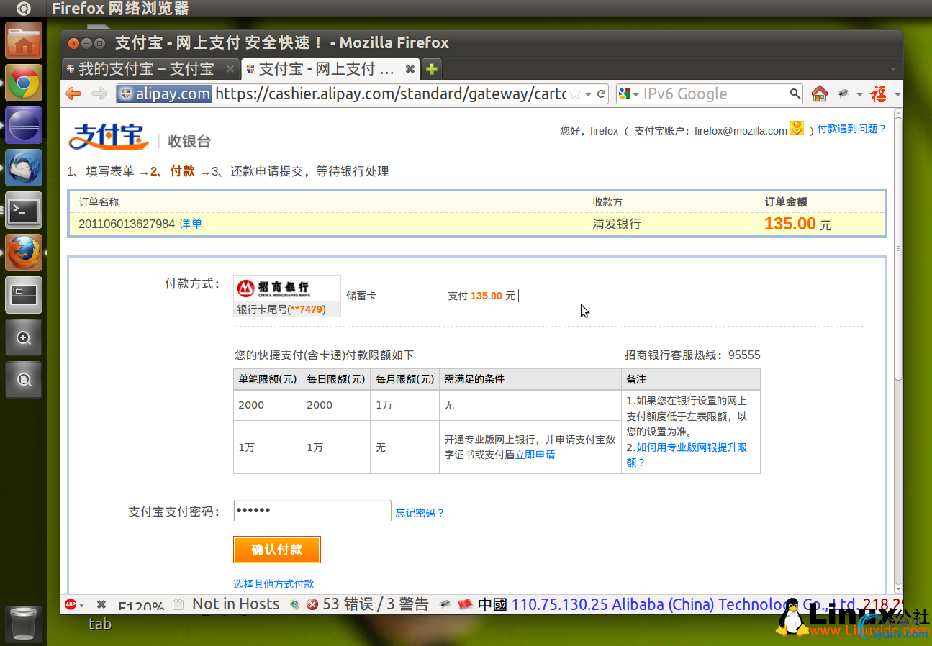Open Eclipse from the launcher
Screen dimensions: 932x646
point(24,125)
